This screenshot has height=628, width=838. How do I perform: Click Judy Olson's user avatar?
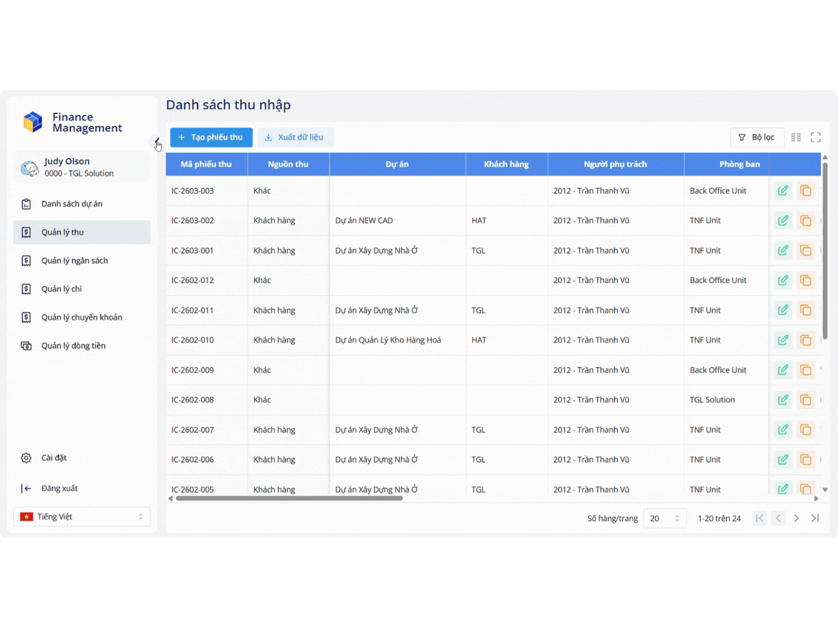pos(29,168)
